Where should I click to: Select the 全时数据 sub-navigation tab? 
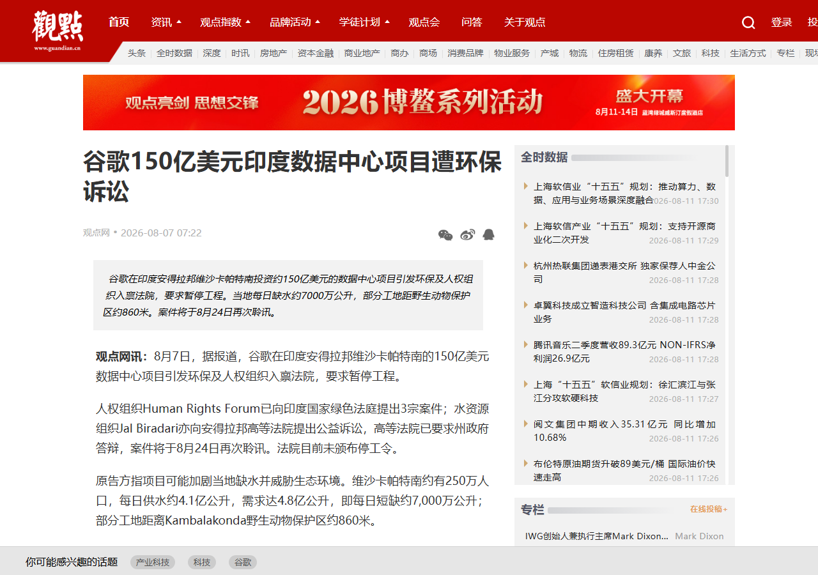point(174,53)
